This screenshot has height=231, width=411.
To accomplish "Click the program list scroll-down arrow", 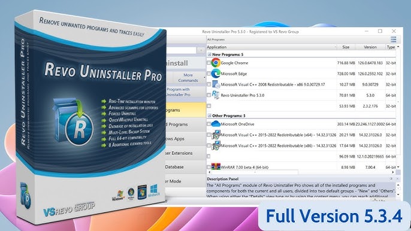I will (x=398, y=167).
